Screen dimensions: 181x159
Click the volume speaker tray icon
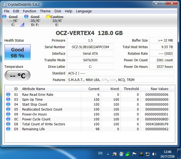[154, 154]
